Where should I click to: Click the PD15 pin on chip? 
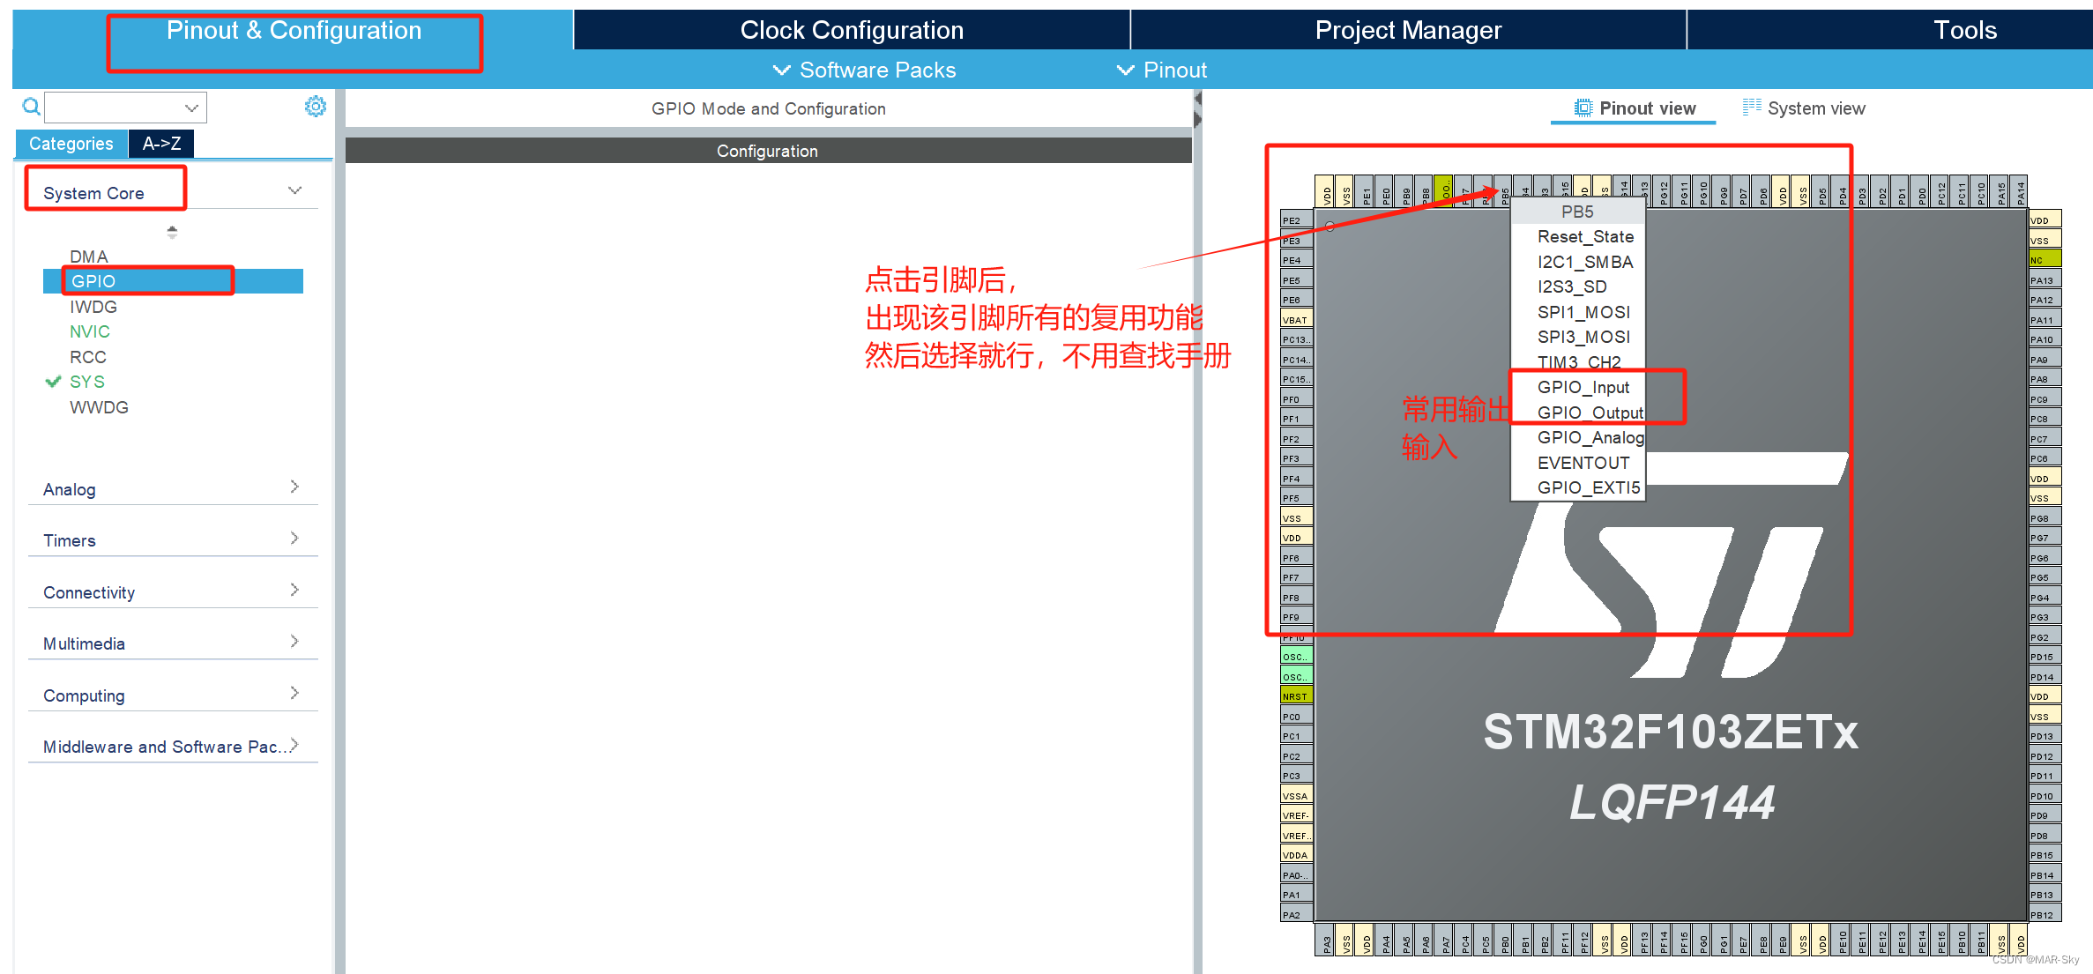[2045, 657]
